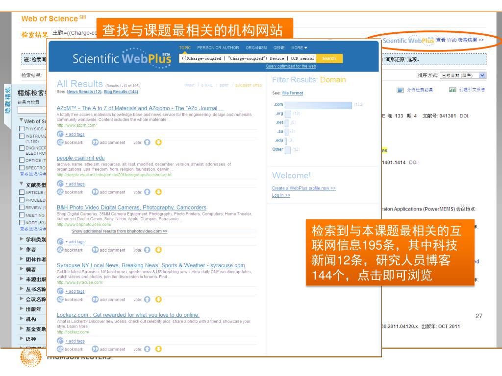
Task: Check the PHYSICS category checkbox
Action: [22, 129]
